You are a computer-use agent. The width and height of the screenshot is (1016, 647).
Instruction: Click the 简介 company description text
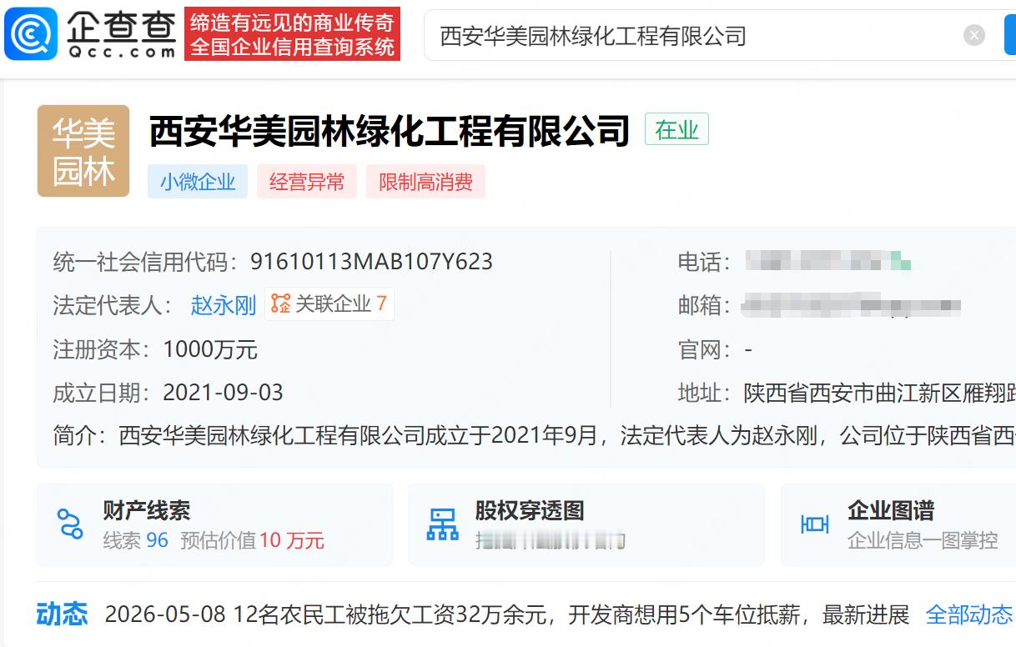coord(534,436)
